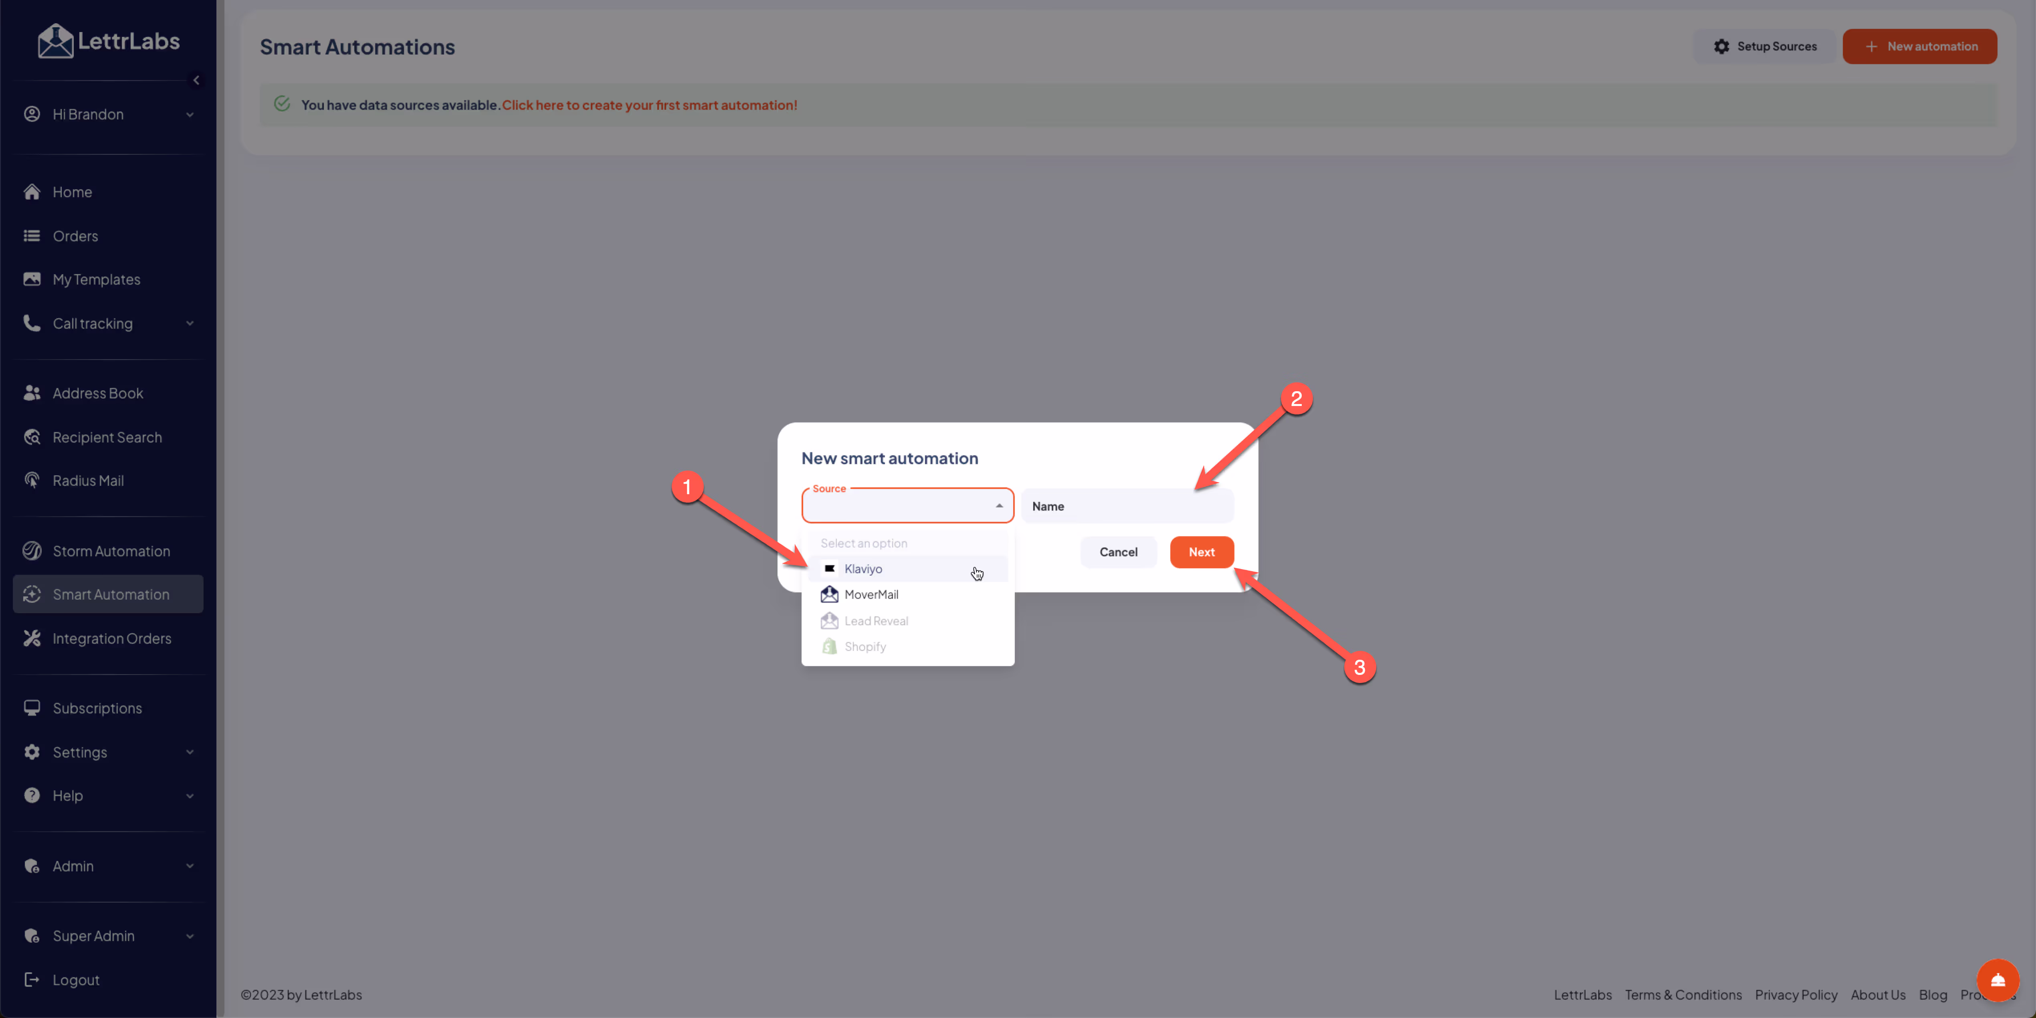Open LettrLabs footer link
The height and width of the screenshot is (1018, 2036).
pos(1582,994)
